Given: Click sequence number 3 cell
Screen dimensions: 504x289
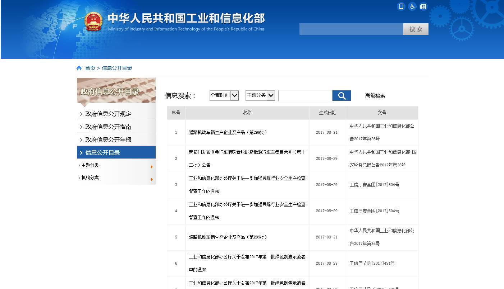Looking at the screenshot, I should [x=176, y=185].
